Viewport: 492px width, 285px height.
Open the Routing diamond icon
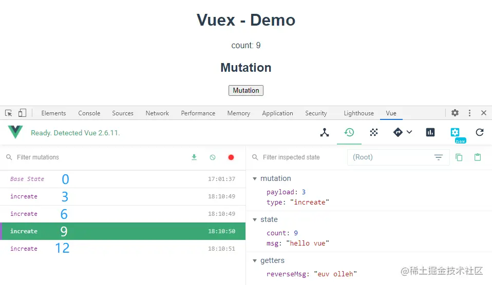click(398, 132)
